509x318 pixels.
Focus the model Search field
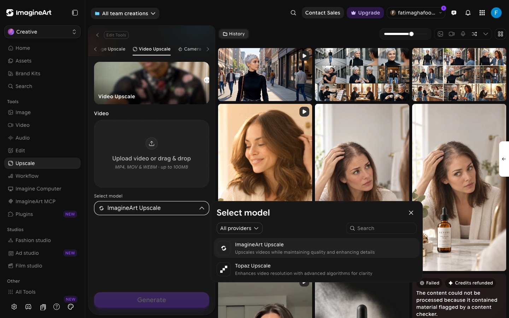coord(381,228)
